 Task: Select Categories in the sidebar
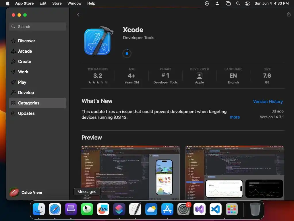click(x=38, y=103)
